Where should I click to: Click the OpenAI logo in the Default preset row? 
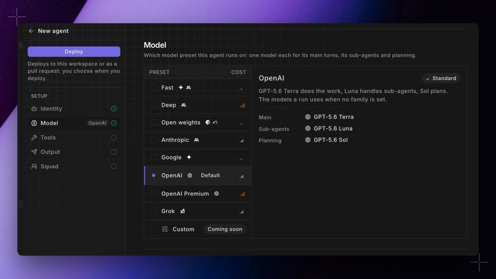pyautogui.click(x=190, y=175)
